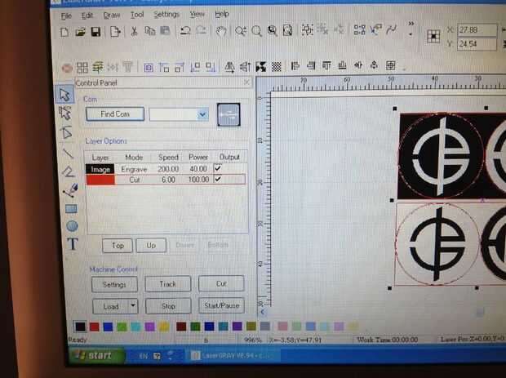Open the Com port dropdown
506x378 pixels.
[x=202, y=114]
